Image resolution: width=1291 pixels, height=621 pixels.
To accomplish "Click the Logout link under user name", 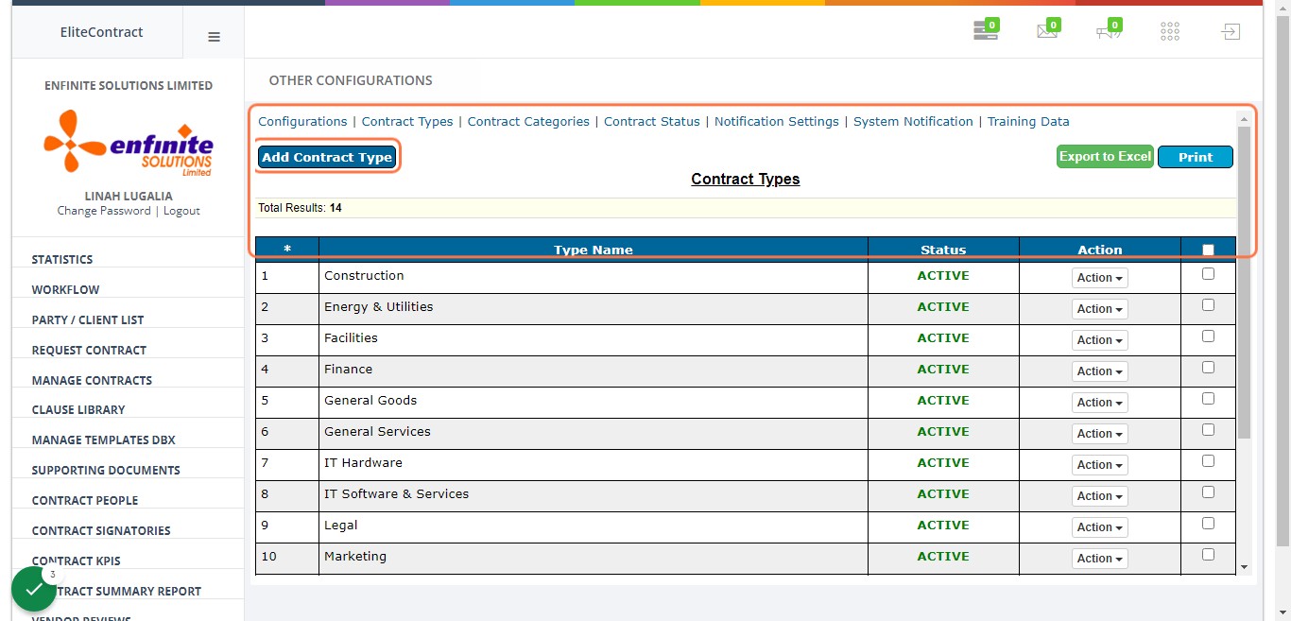I will [x=181, y=211].
